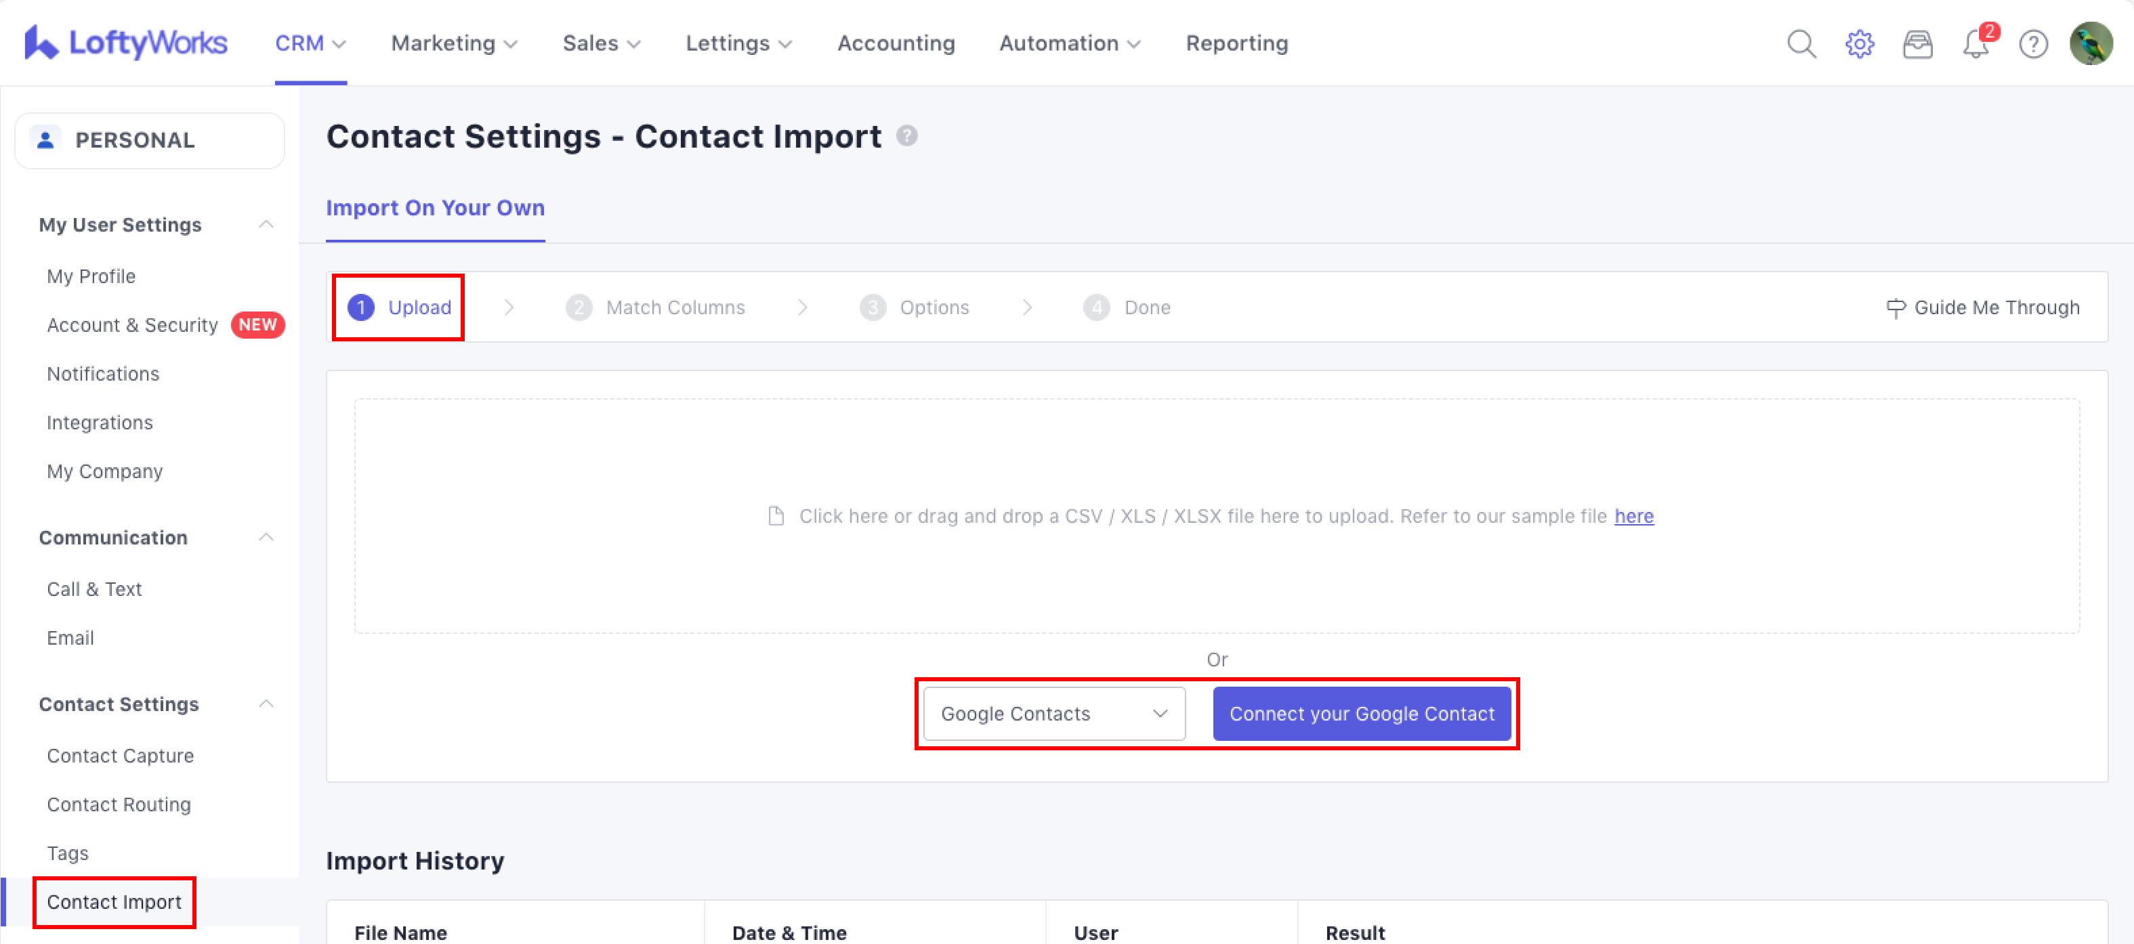
Task: Collapse the Contact Settings section
Action: pyautogui.click(x=266, y=704)
